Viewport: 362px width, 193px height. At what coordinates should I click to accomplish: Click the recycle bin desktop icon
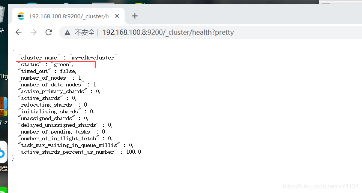pyautogui.click(x=2, y=14)
